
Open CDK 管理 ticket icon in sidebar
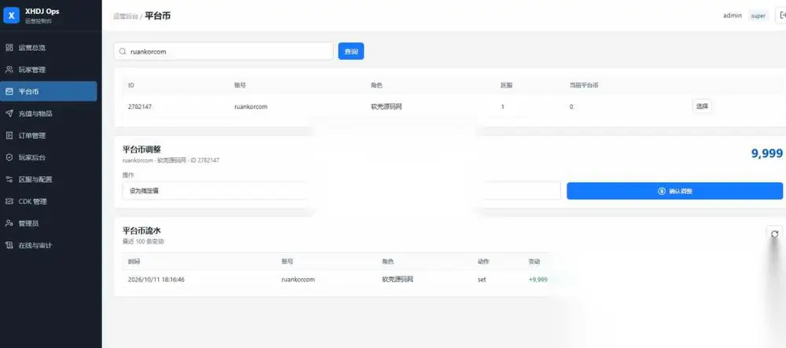pyautogui.click(x=9, y=201)
